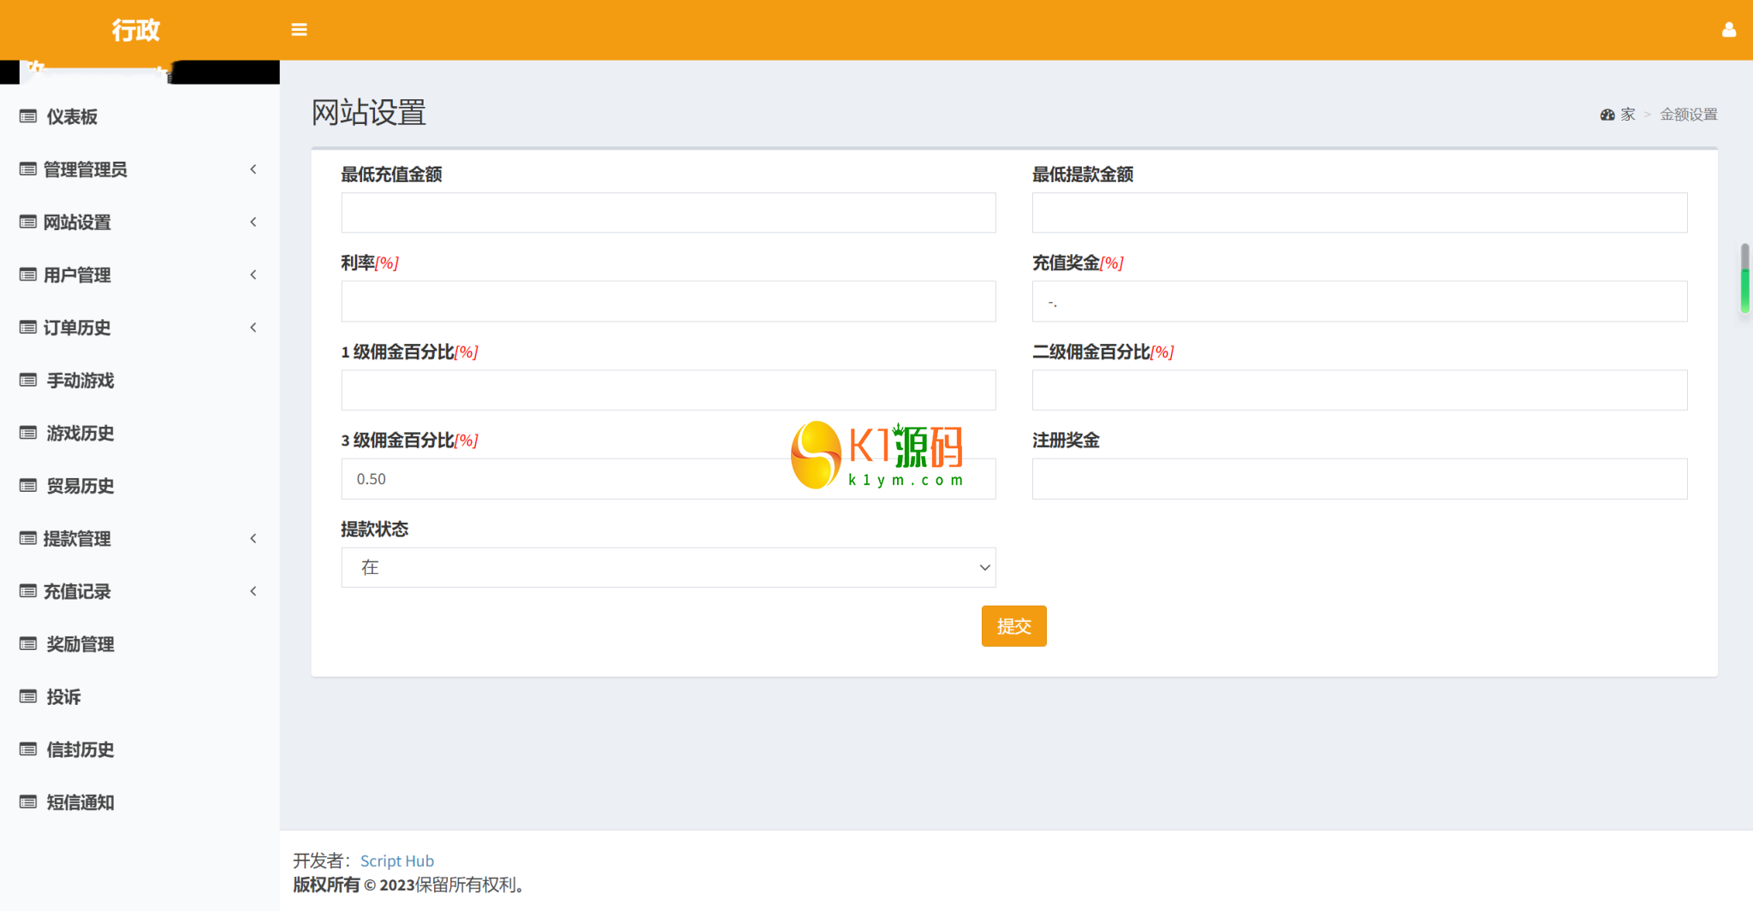The height and width of the screenshot is (911, 1753).
Task: Click the icon next to 提款管理
Action: click(x=28, y=538)
